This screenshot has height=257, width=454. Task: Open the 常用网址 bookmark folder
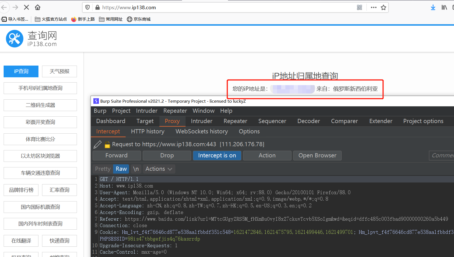pos(111,19)
